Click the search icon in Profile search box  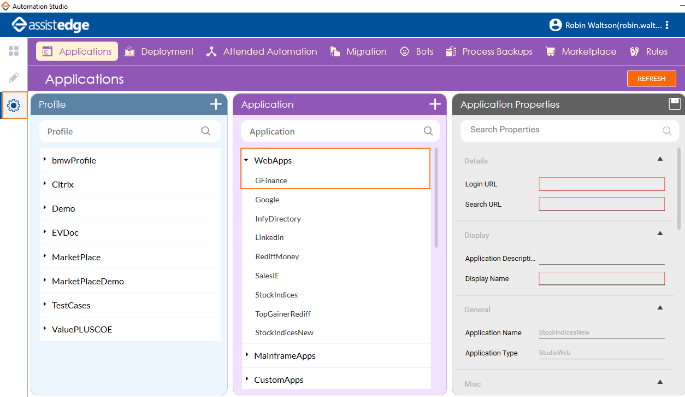pos(206,131)
